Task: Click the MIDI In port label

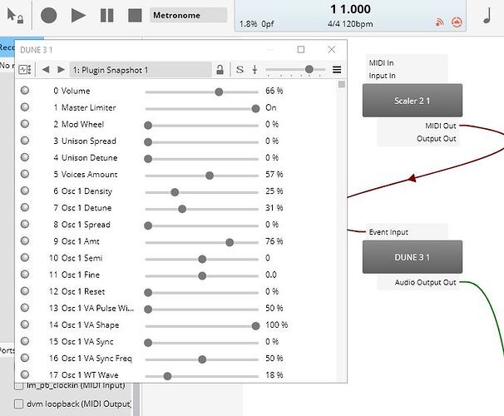Action: coord(381,62)
